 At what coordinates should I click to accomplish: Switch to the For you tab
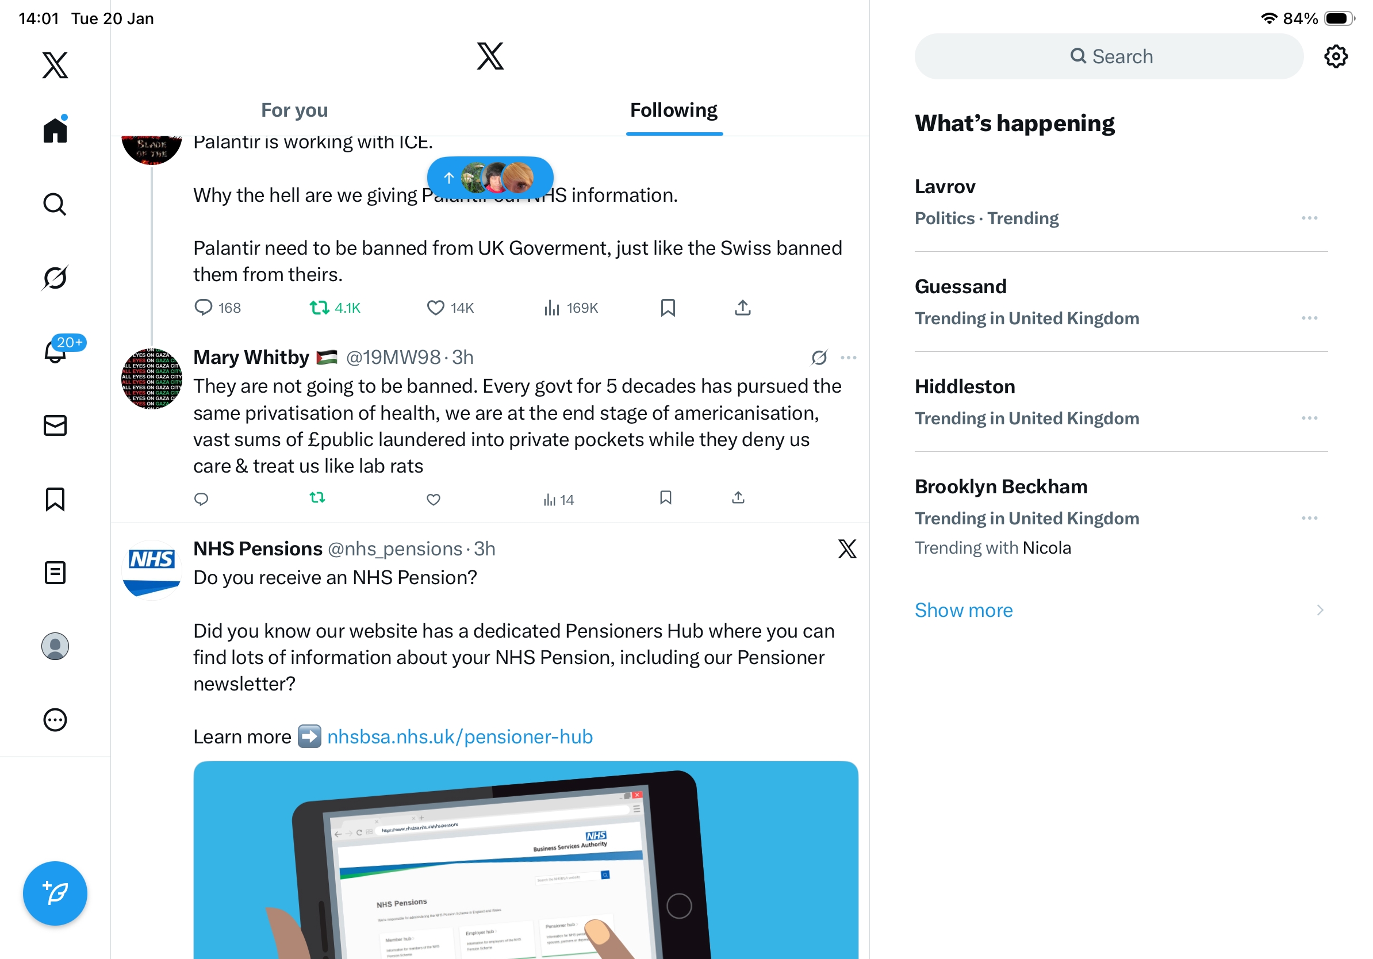294,110
